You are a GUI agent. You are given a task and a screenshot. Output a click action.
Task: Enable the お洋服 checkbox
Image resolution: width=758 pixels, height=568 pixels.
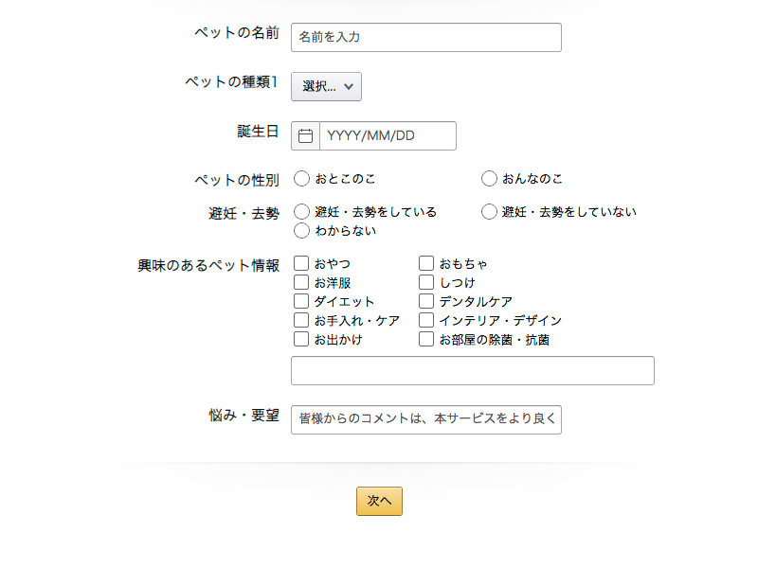click(301, 282)
